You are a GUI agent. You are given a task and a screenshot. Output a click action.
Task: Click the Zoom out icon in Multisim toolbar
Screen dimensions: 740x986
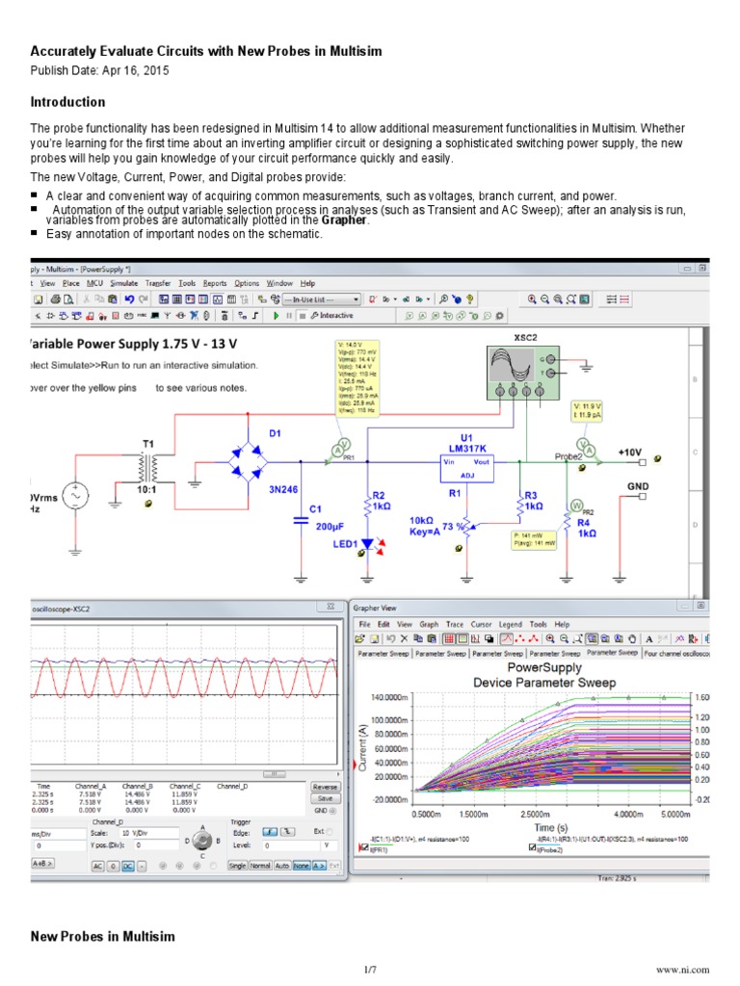(545, 299)
